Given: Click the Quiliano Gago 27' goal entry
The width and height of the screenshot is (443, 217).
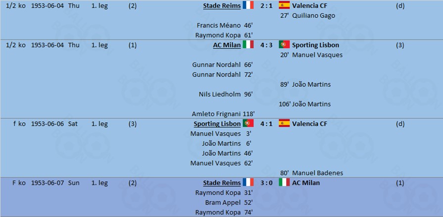Looking at the screenshot, I should 308,16.
